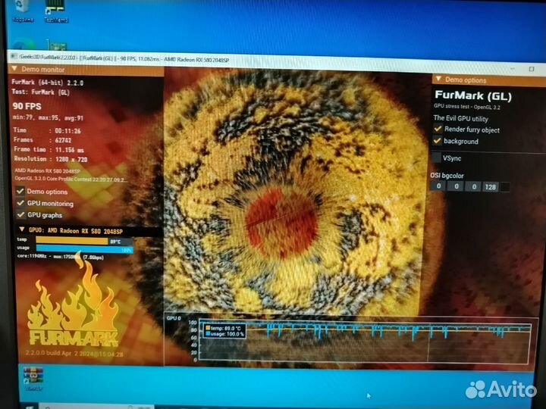The height and width of the screenshot is (409, 546).
Task: Click the third OSI bgcolor value field
Action: pyautogui.click(x=474, y=187)
